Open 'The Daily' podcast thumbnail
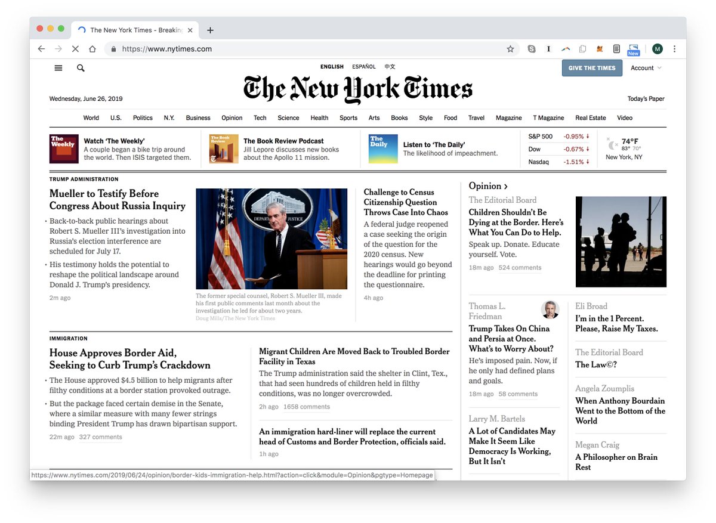 (383, 149)
